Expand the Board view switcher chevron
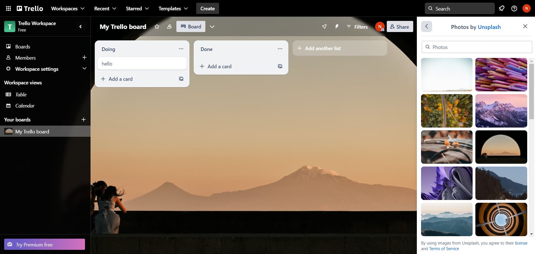 [x=212, y=26]
